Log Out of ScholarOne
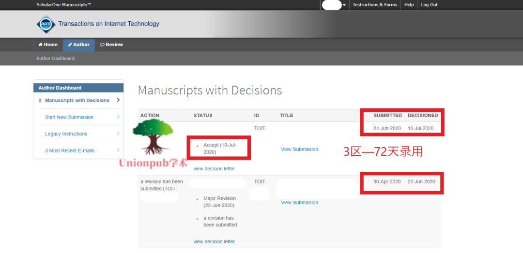523x253 pixels. (x=429, y=5)
